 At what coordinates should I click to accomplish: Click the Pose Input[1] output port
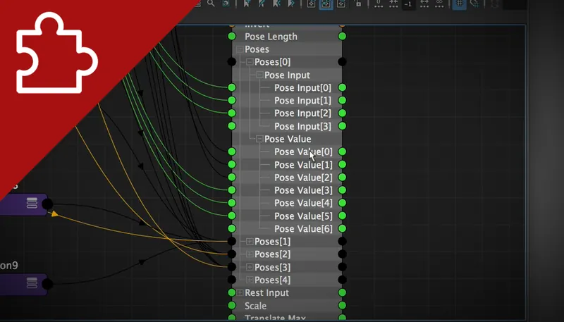click(343, 100)
